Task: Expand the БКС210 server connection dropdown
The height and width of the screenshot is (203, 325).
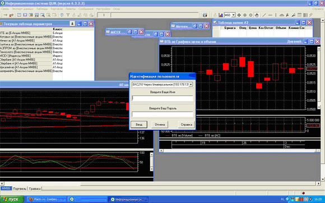Action: pos(191,84)
